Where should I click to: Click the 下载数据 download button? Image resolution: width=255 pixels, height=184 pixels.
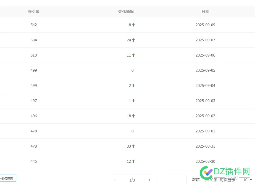point(7,178)
